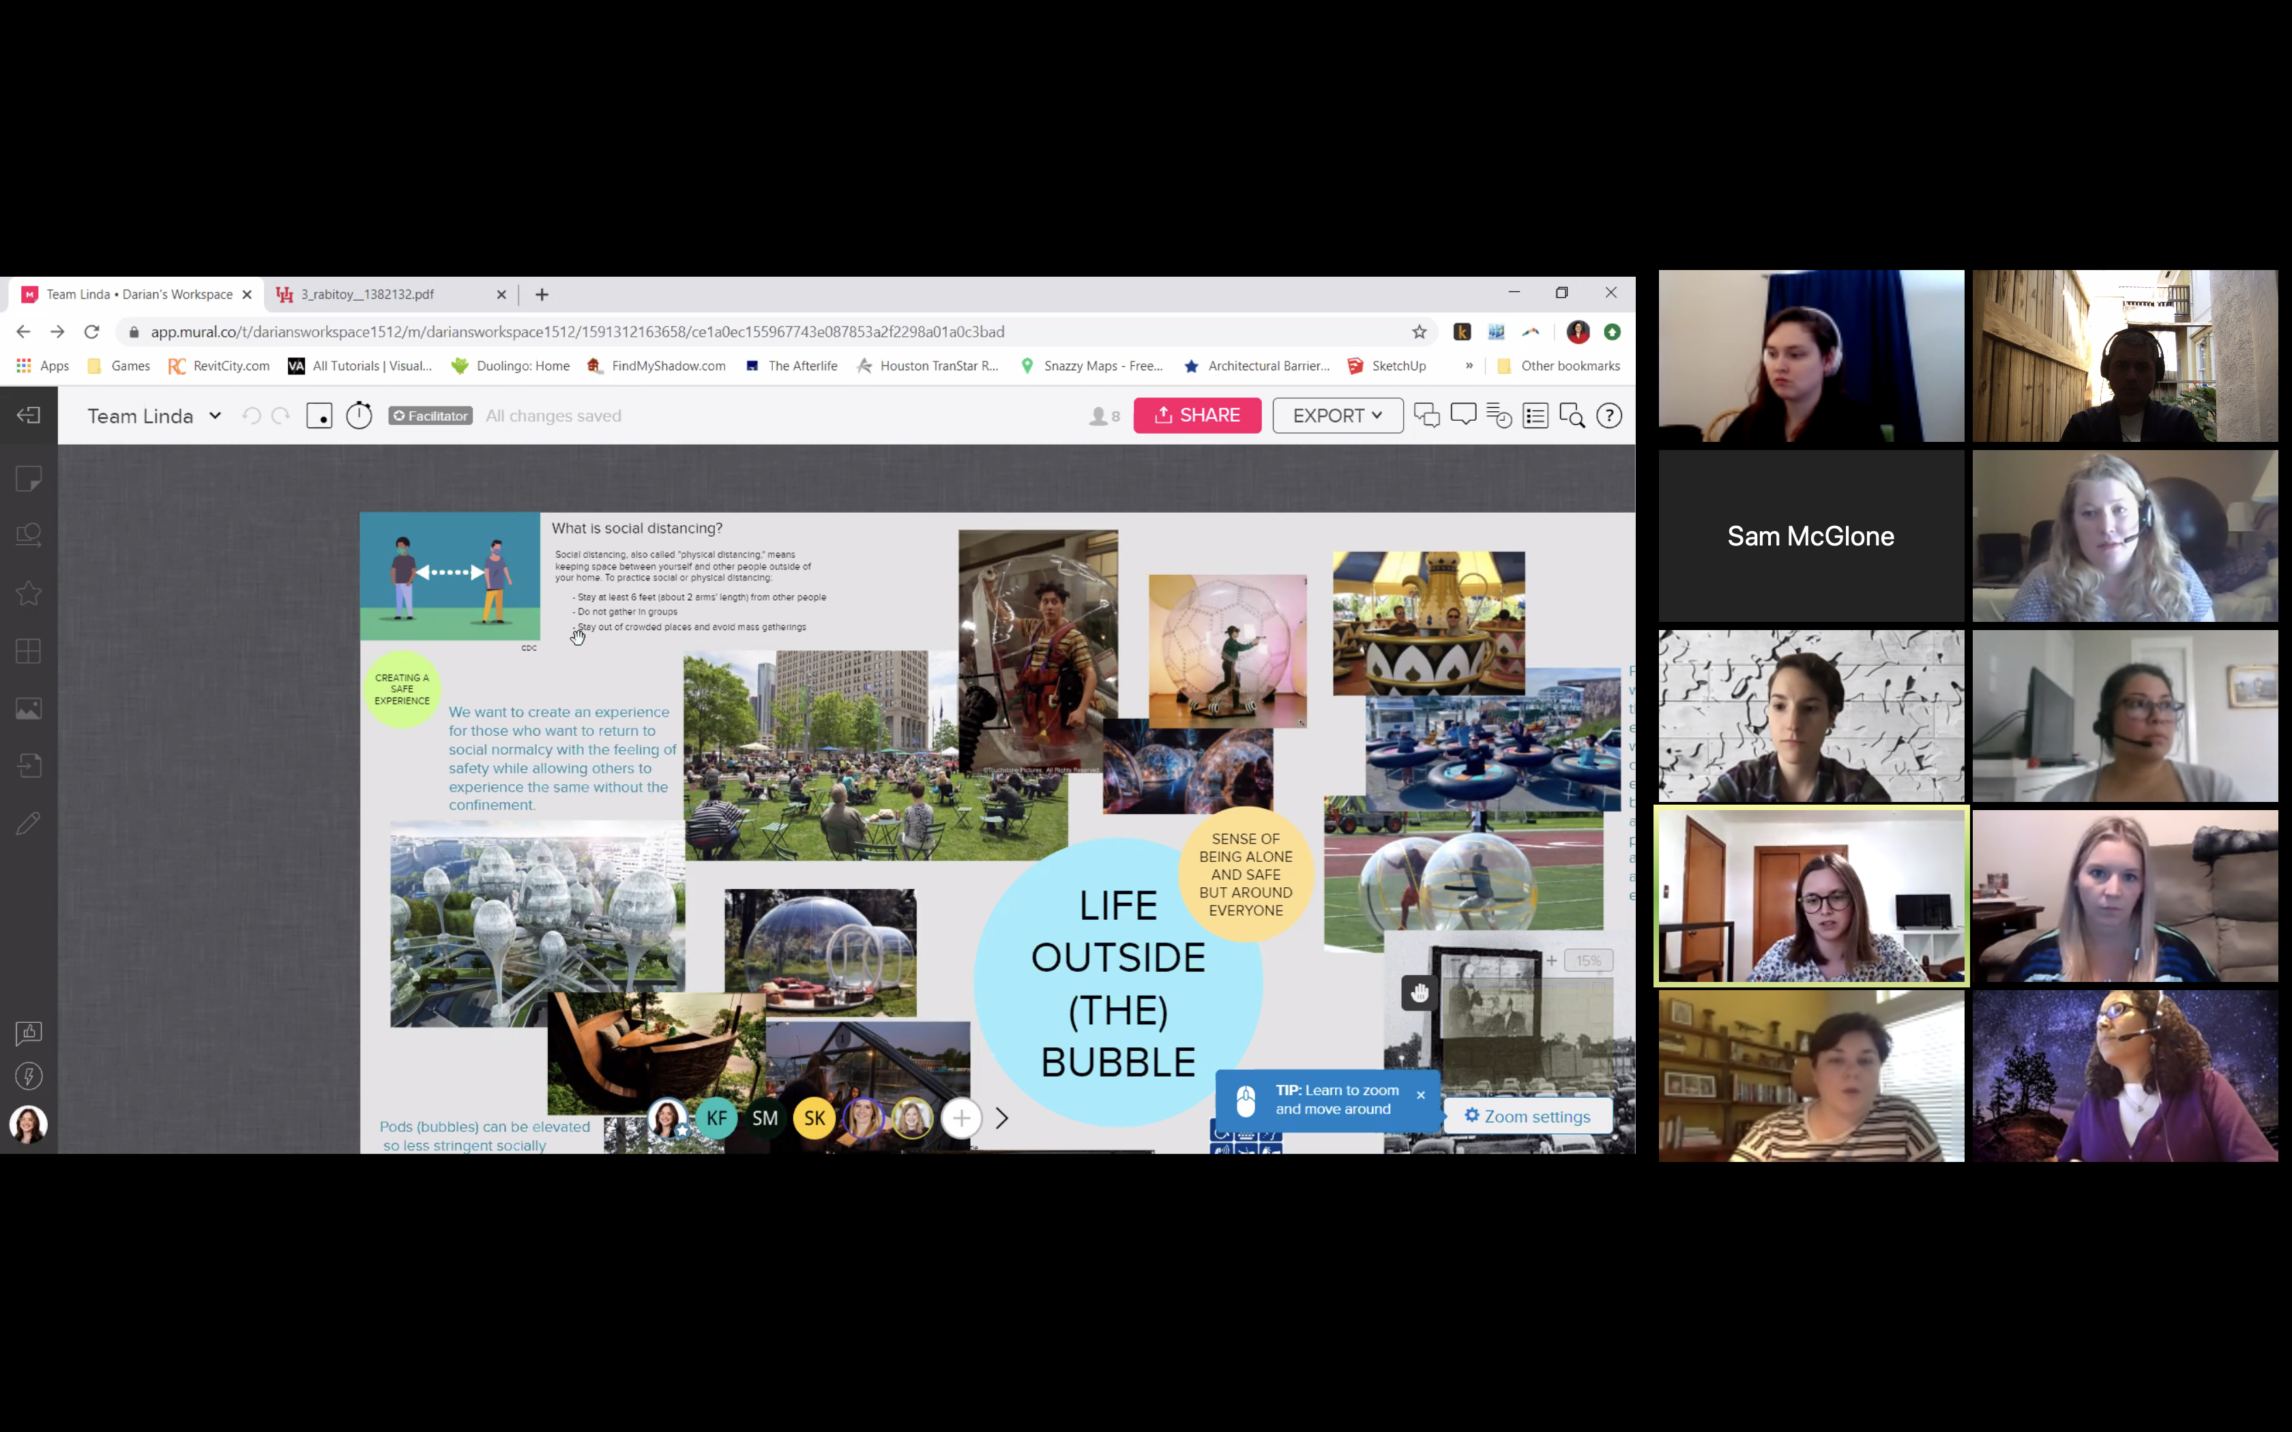Bookmark this page with star icon

1419,331
